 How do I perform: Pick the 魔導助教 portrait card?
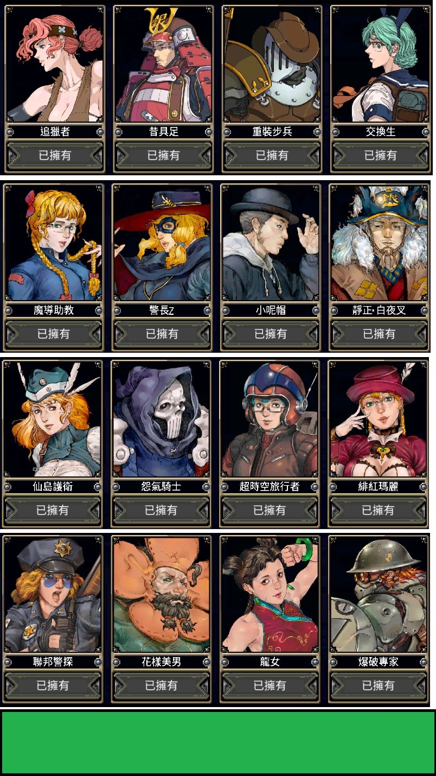pos(53,243)
